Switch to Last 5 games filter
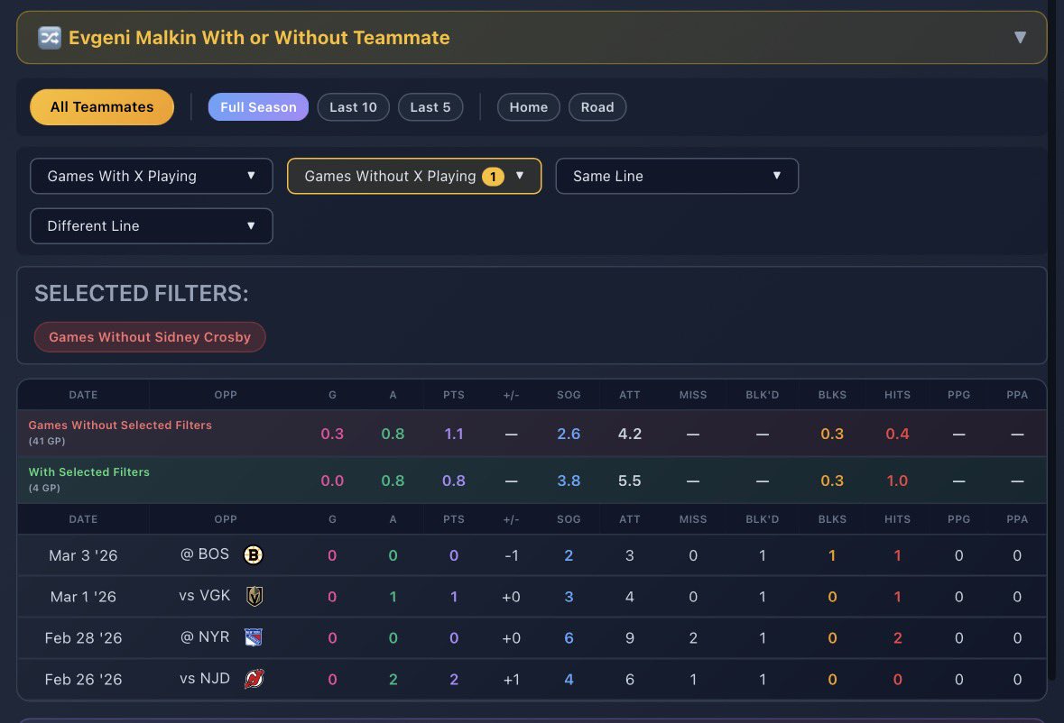 430,107
